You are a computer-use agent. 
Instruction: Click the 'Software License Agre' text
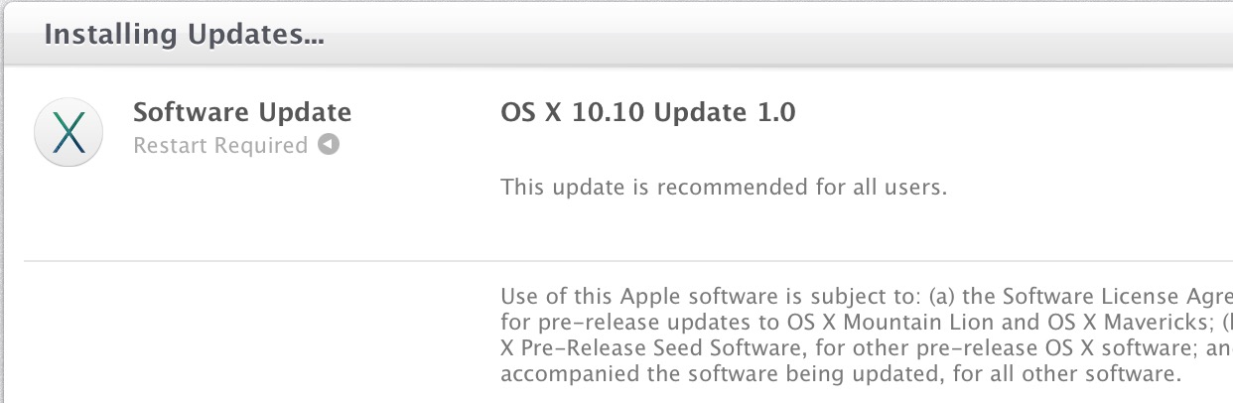pyautogui.click(x=1117, y=296)
